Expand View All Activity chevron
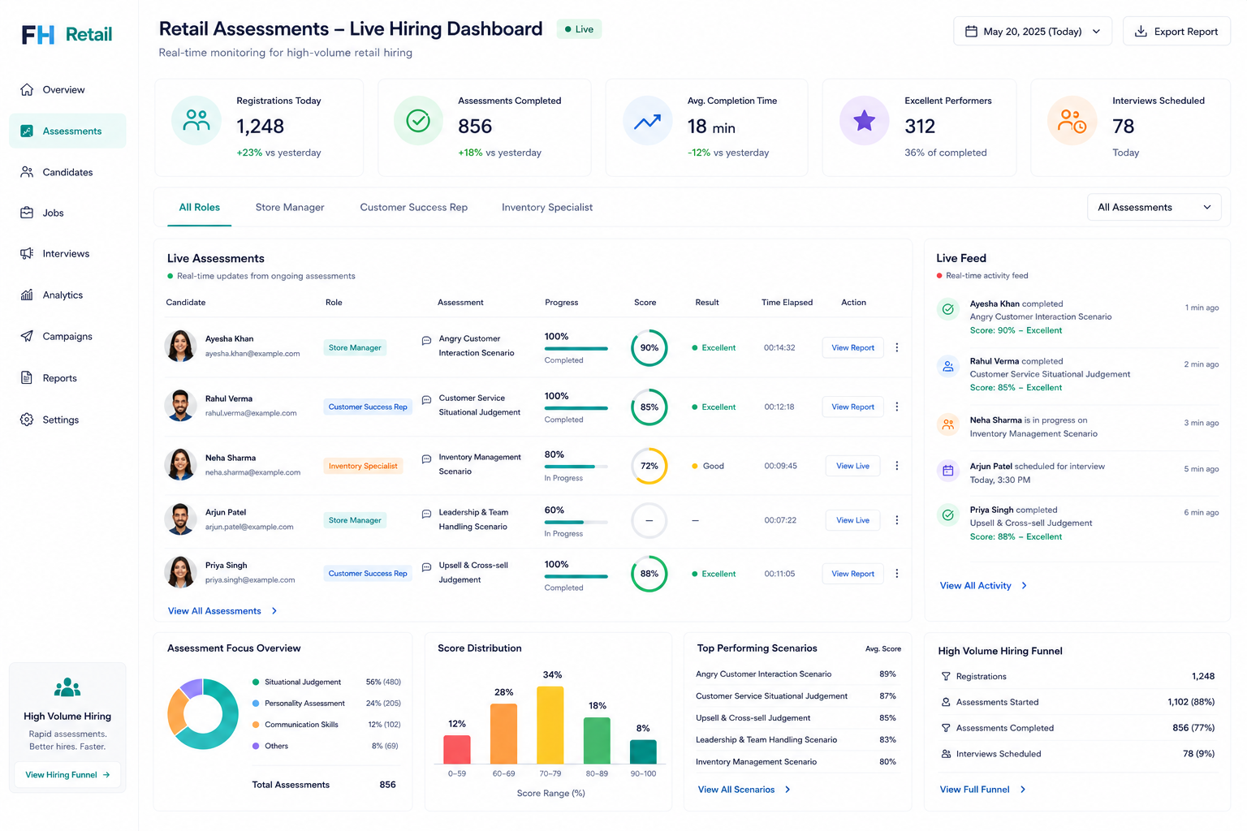The height and width of the screenshot is (831, 1247). click(1024, 585)
